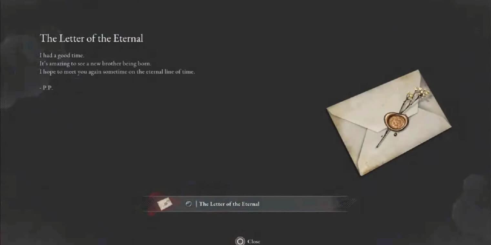Select the envelope thumbnail in the item bar
Screen dimensions: 491x245
click(165, 204)
